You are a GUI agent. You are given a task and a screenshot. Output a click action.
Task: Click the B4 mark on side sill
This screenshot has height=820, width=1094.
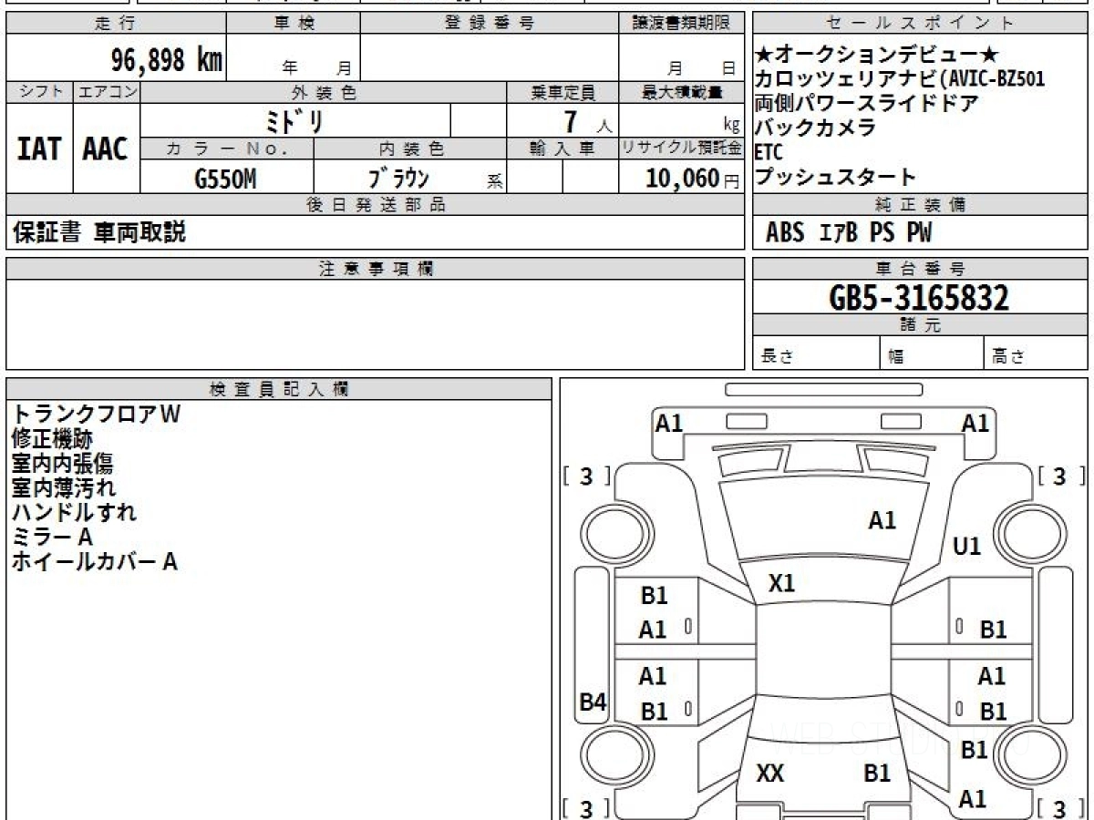coord(593,702)
